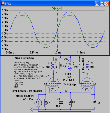
Task: Click the 9k1 Raa resistor
Action: [69, 74]
